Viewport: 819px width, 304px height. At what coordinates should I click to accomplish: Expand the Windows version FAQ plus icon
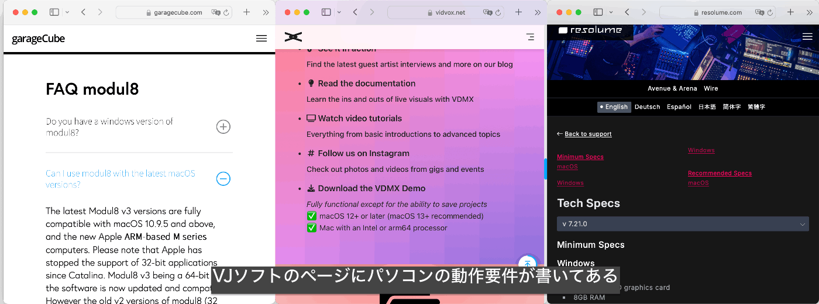point(223,127)
